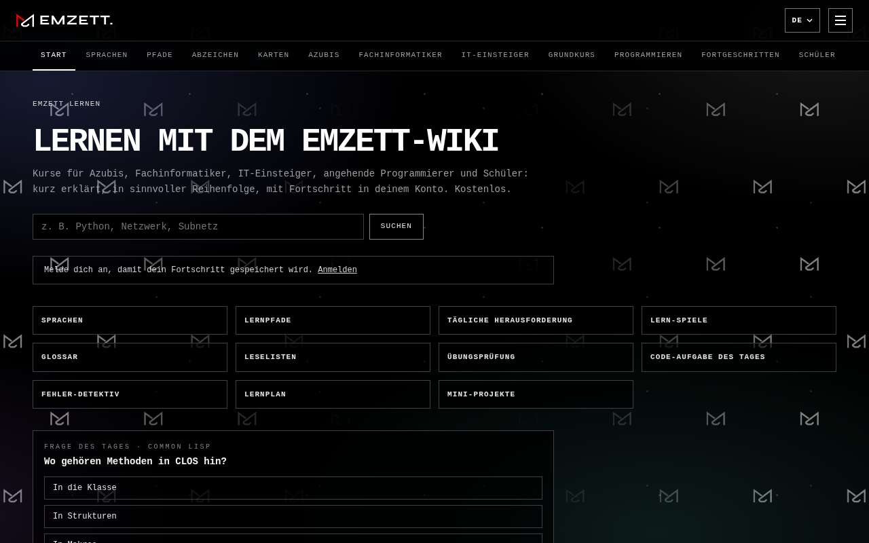Open the Sprachen tile
This screenshot has height=543, width=869.
click(130, 320)
